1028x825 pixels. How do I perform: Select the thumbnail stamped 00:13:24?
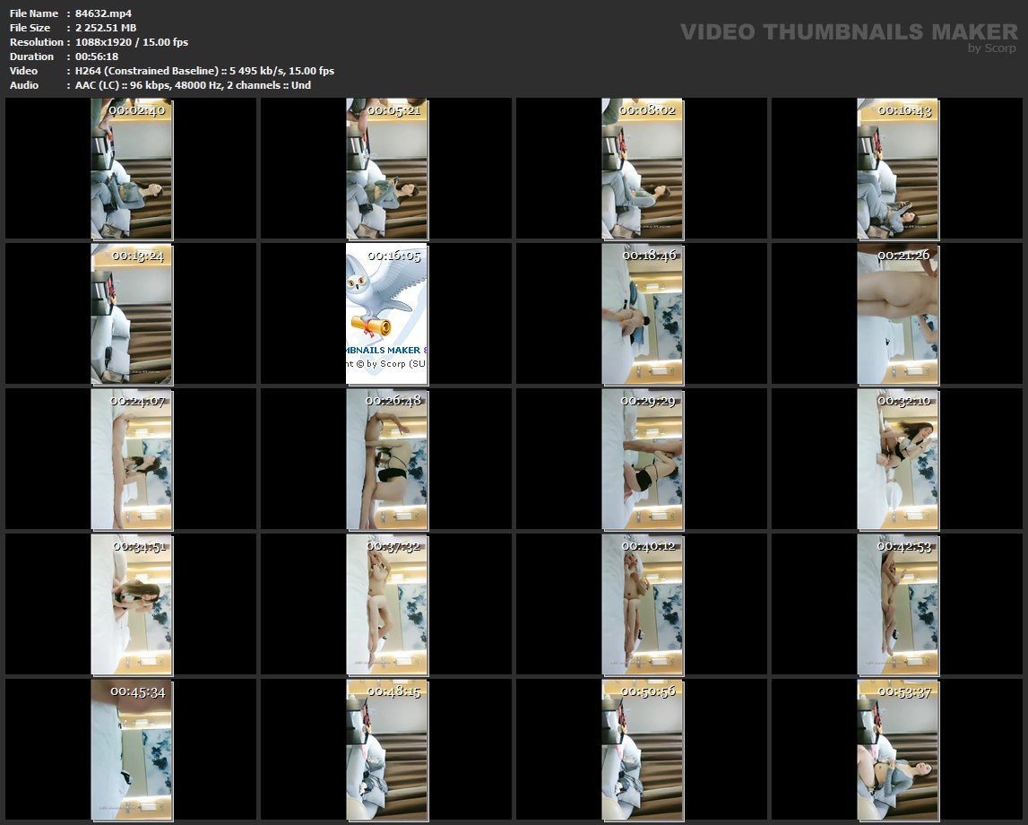[131, 314]
